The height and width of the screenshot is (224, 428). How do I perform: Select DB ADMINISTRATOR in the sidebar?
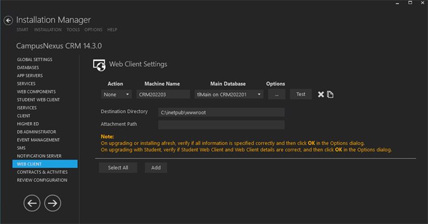(x=36, y=132)
